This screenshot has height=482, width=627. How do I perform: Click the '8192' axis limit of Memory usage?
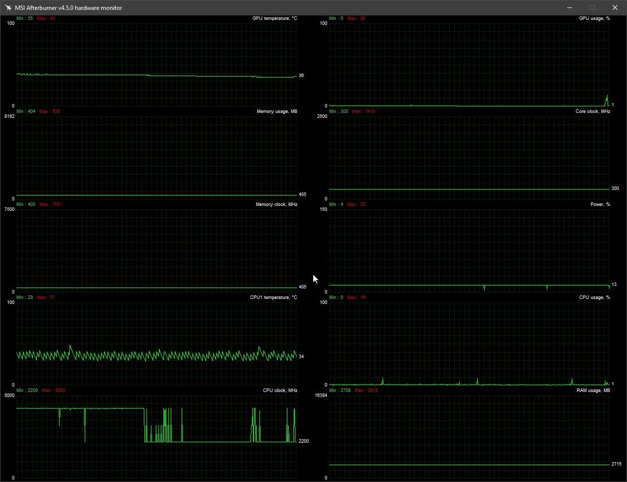pos(9,116)
